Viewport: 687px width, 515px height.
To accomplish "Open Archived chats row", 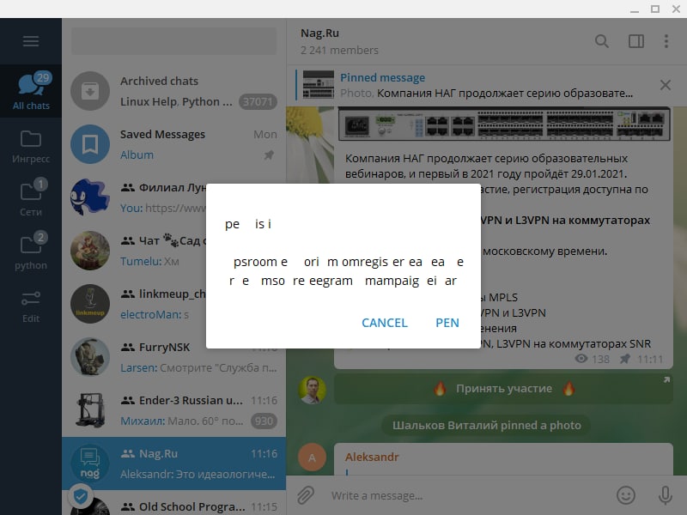I will pos(174,91).
